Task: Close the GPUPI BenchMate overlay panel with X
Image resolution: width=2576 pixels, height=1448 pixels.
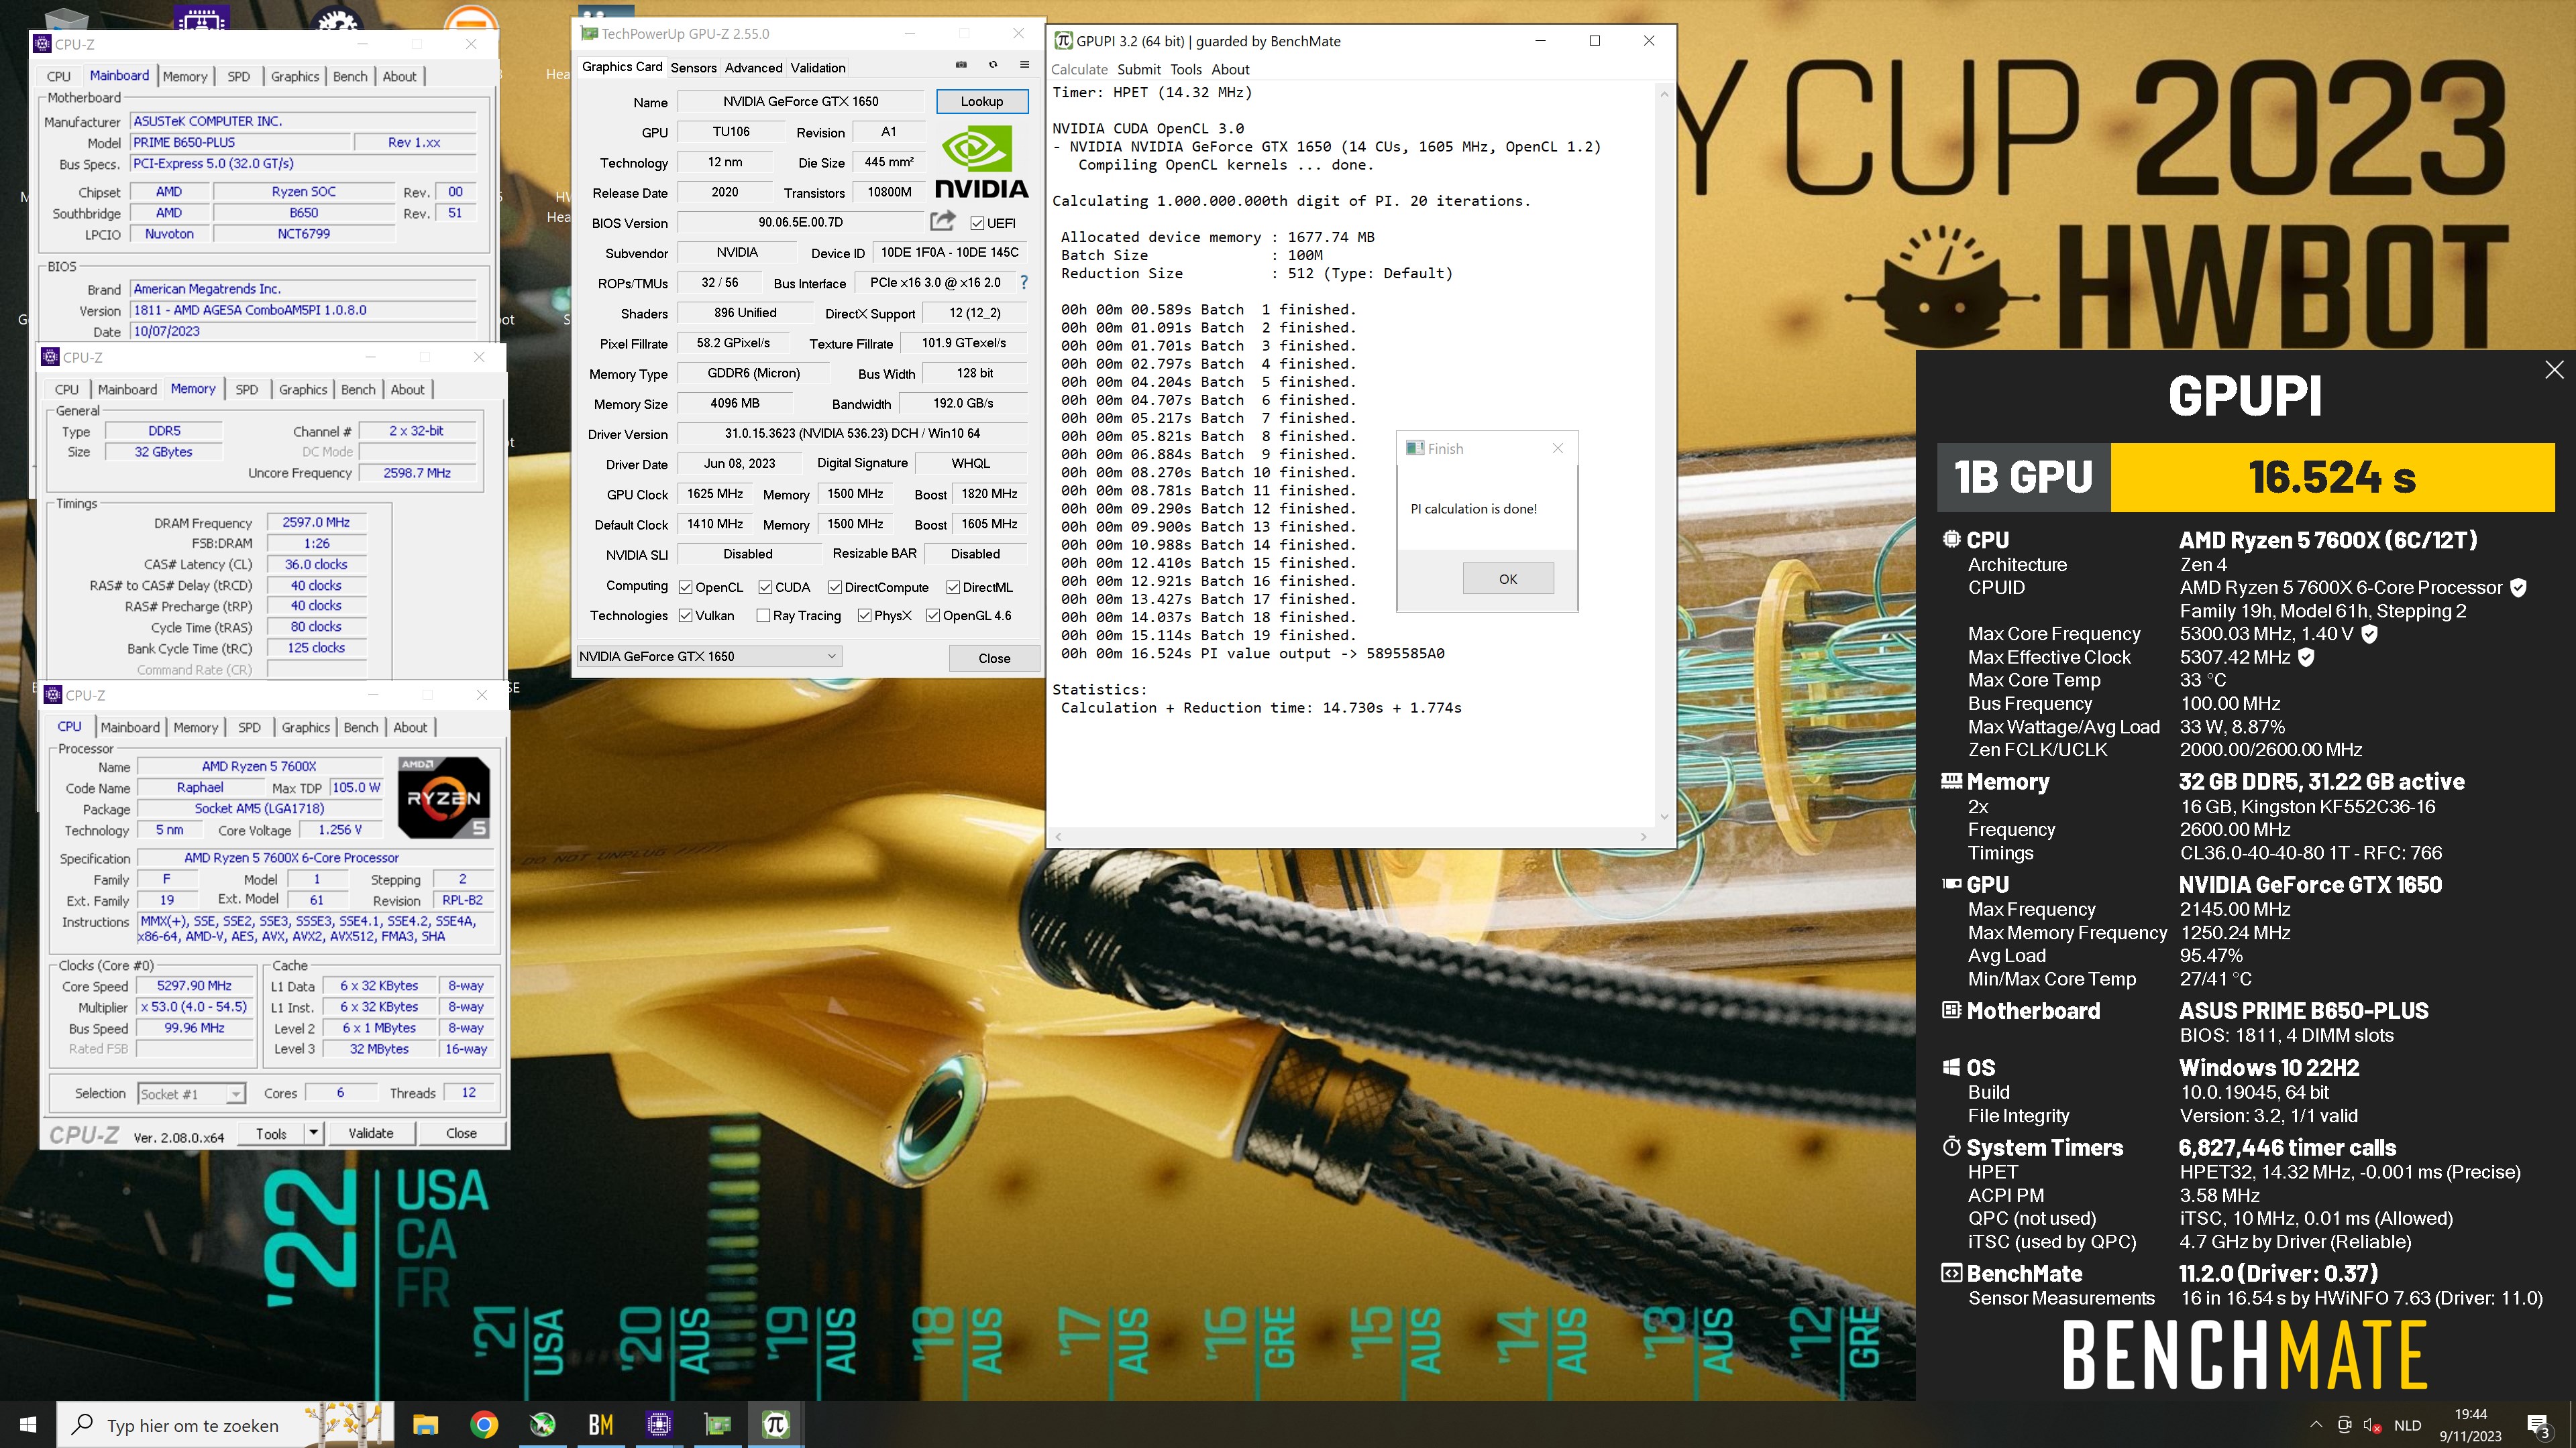Action: 2554,370
